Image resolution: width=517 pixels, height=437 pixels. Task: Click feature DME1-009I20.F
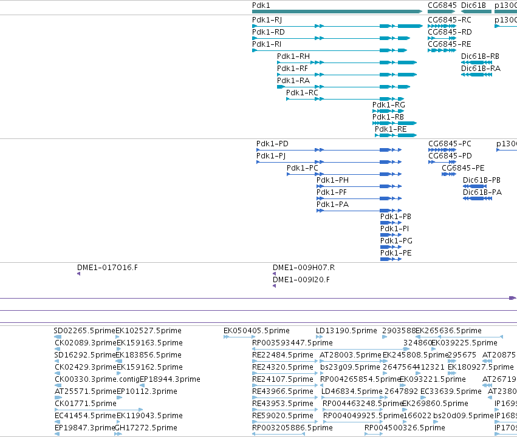[x=275, y=286]
